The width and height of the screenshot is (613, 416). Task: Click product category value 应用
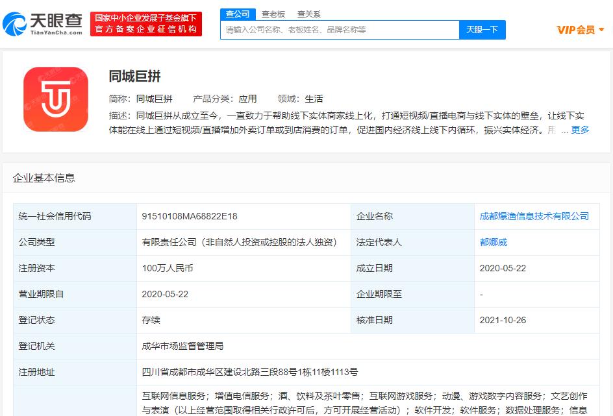pyautogui.click(x=247, y=99)
